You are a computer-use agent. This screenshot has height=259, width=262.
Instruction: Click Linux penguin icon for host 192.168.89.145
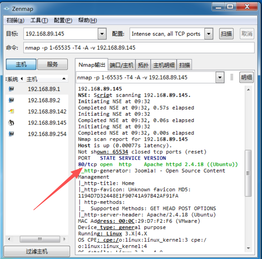coord(11,123)
